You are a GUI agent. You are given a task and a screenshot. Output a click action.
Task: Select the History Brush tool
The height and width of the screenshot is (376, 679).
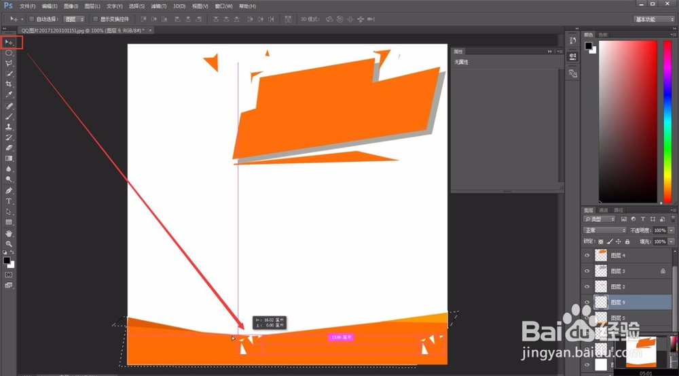click(9, 137)
